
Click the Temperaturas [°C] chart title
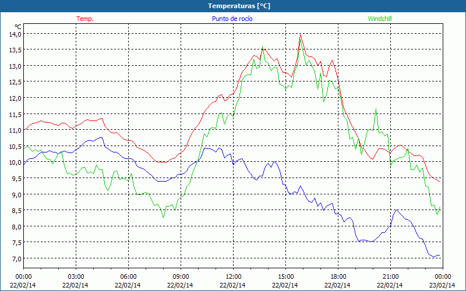239,6
